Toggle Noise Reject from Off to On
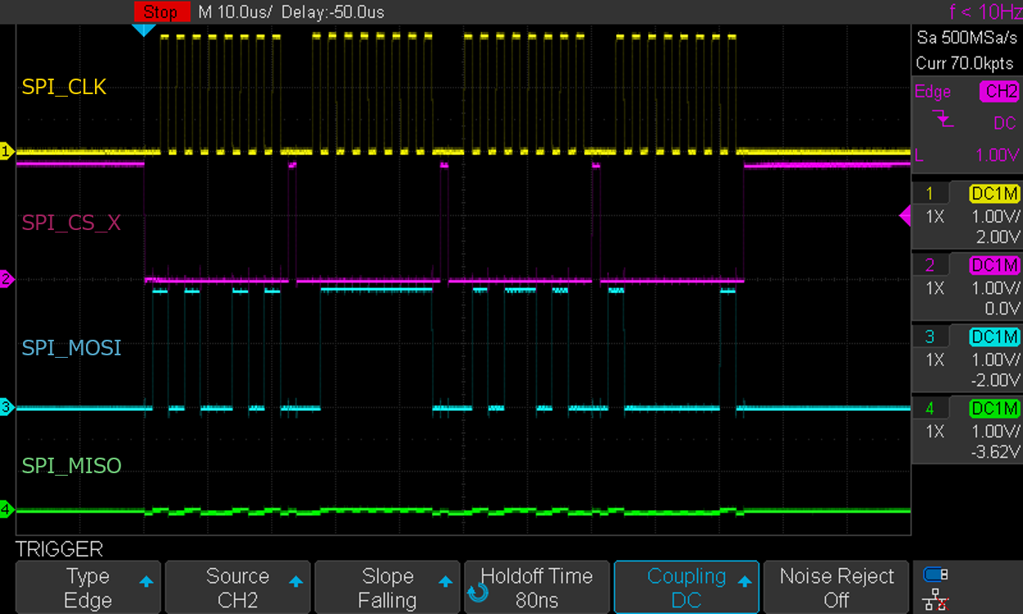The height and width of the screenshot is (614, 1023). (836, 586)
